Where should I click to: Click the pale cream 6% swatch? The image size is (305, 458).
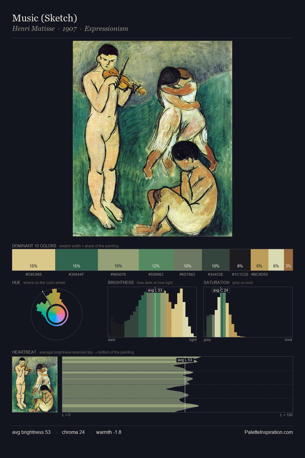pos(276,260)
